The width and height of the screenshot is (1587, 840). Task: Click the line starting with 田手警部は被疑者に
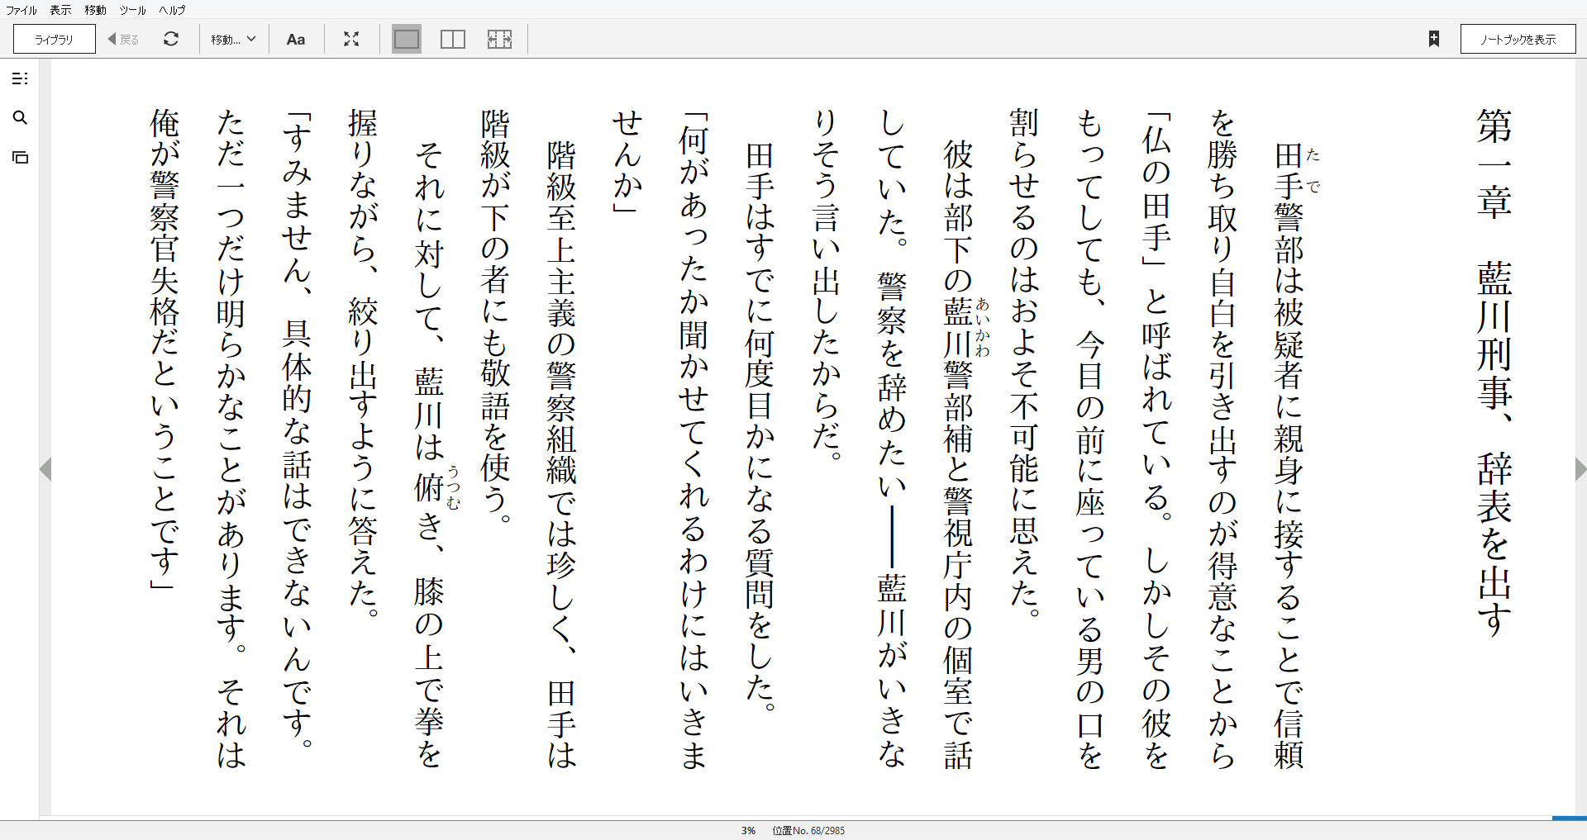tap(1289, 455)
